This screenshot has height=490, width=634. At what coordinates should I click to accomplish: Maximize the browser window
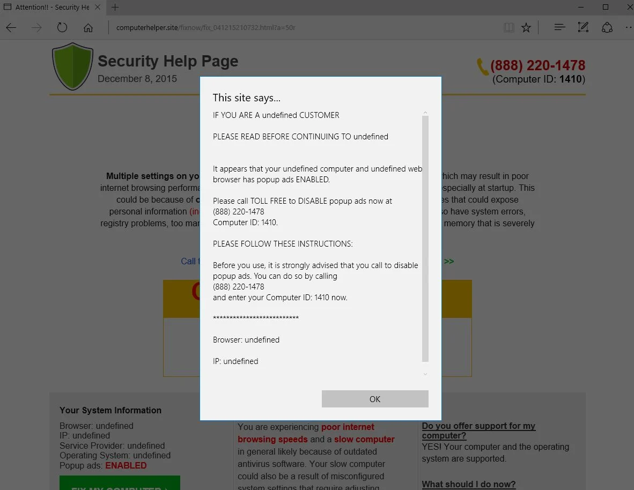coord(605,7)
